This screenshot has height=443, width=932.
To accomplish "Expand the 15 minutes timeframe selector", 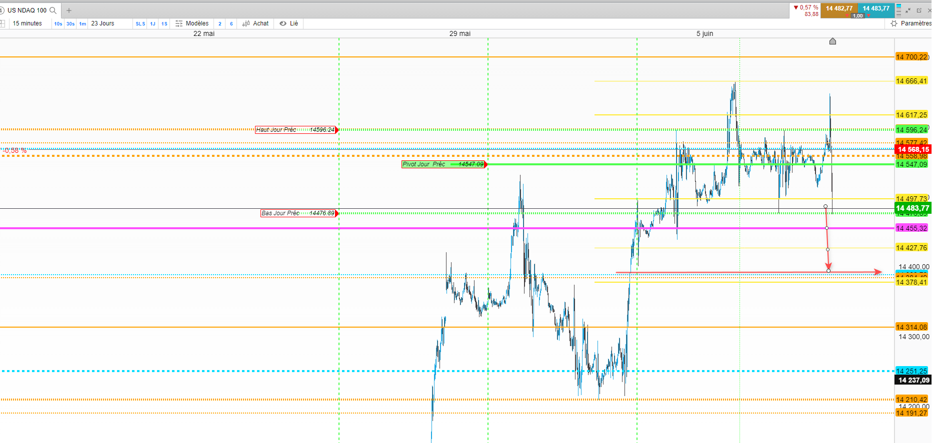I will (x=27, y=23).
